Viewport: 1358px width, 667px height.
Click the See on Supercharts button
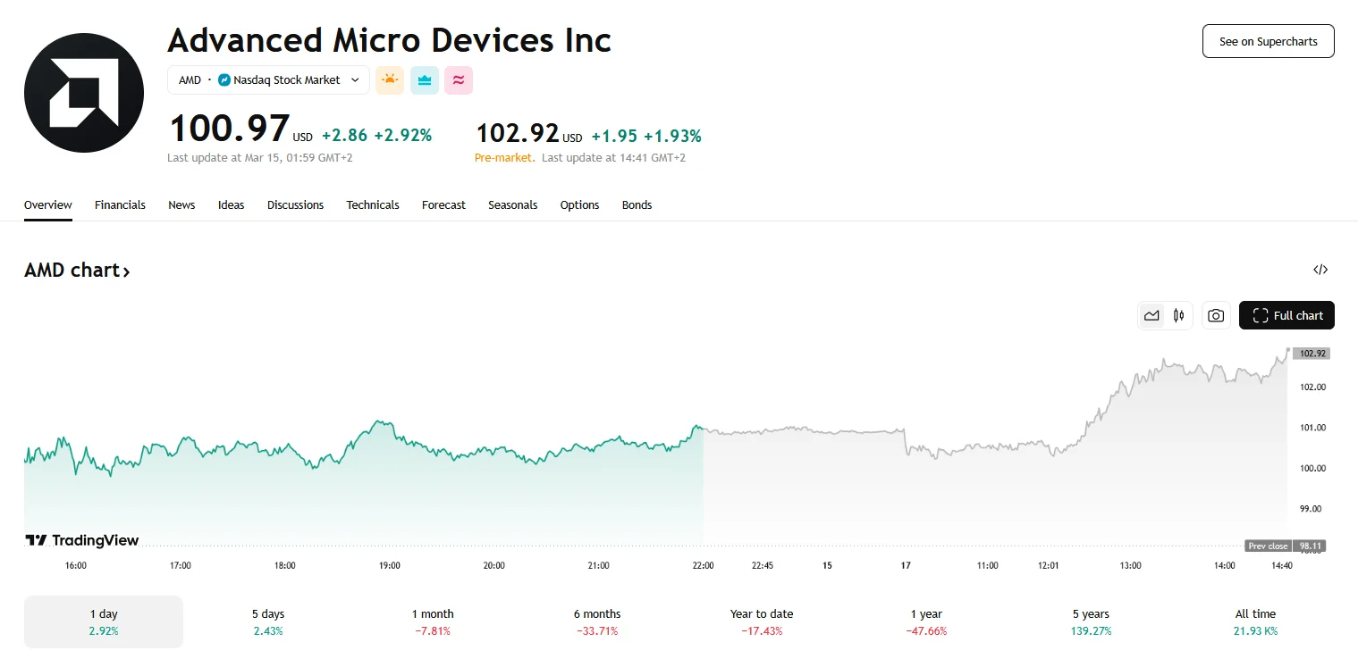click(1268, 42)
